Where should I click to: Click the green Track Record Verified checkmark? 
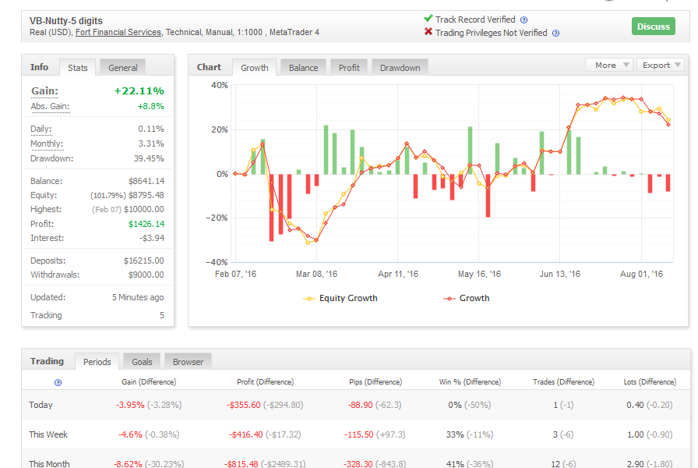click(x=428, y=18)
